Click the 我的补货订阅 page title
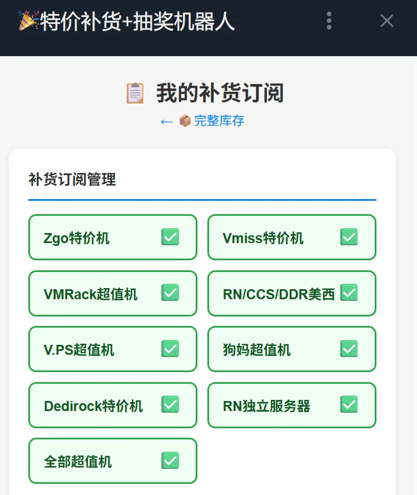Viewport: 417px width, 495px height. click(220, 93)
